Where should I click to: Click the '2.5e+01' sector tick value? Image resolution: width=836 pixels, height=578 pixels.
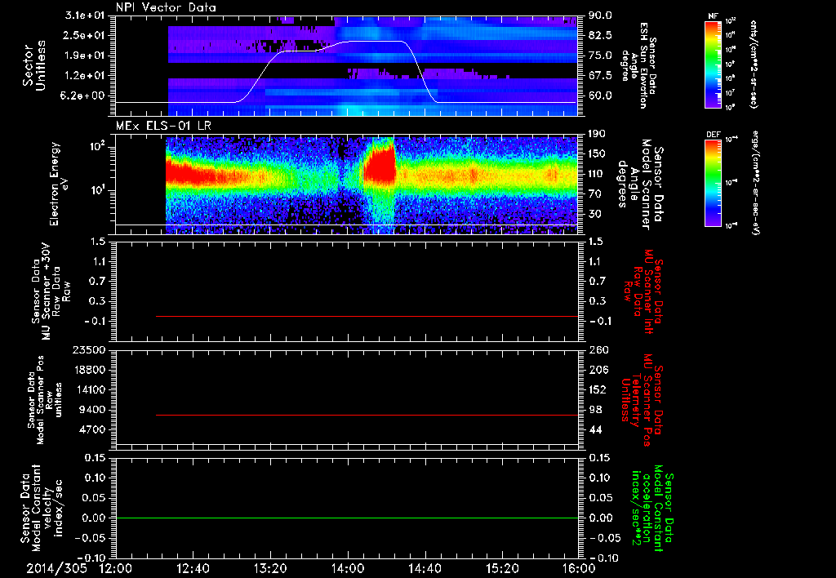(x=85, y=35)
